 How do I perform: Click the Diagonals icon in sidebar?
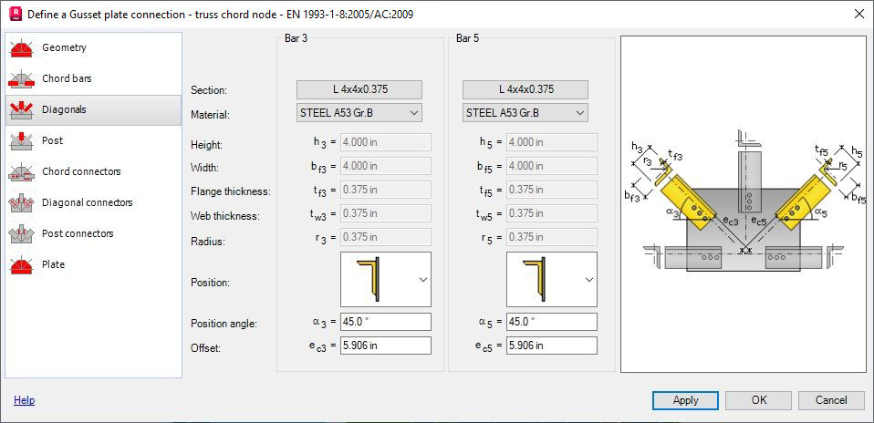(22, 109)
